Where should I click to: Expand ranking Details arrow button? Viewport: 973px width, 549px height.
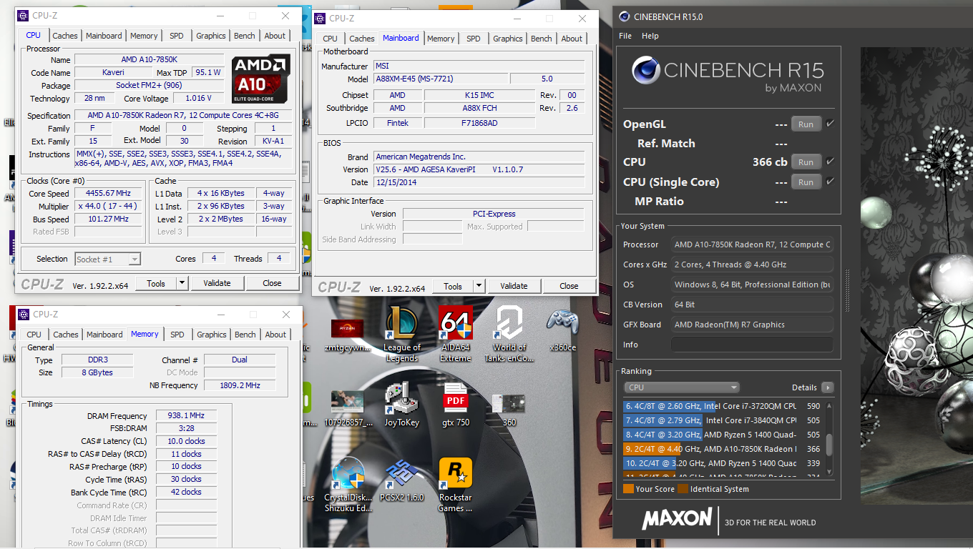pos(827,387)
